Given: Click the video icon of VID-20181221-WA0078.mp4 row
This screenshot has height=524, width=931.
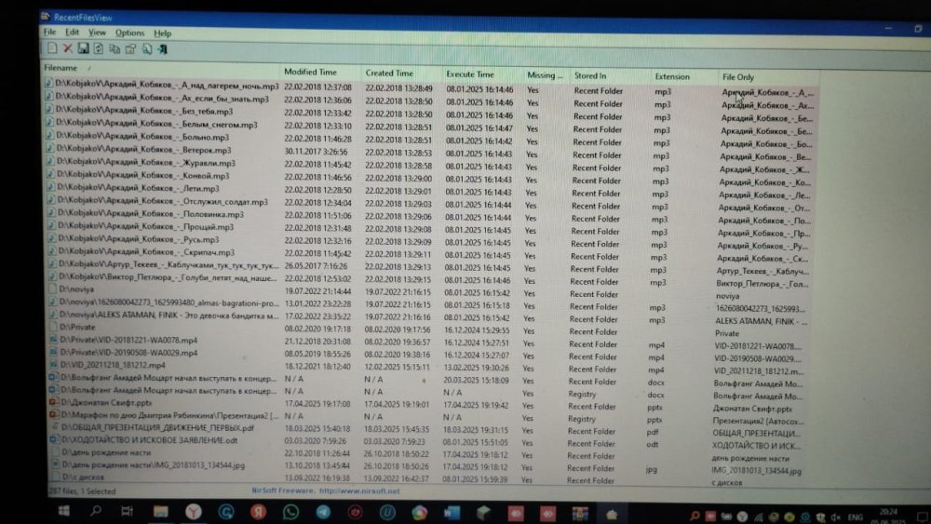Looking at the screenshot, I should pyautogui.click(x=53, y=340).
